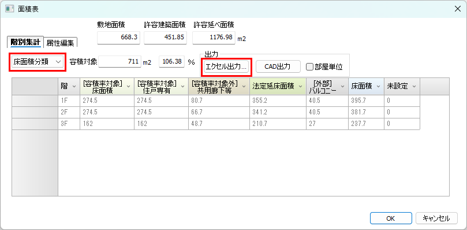Image resolution: width=467 pixels, height=230 pixels.
Task: Click the percentage field showing 106.38
Action: 172,62
